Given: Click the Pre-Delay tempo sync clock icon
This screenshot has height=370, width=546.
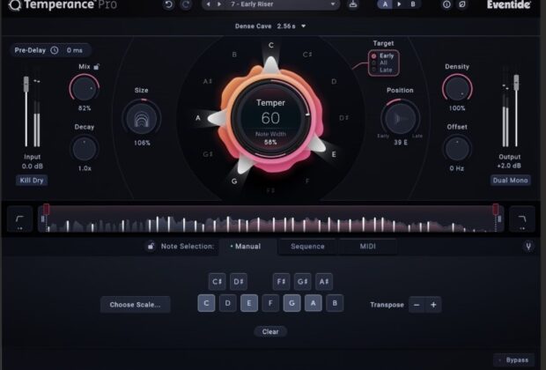Looking at the screenshot, I should tap(55, 50).
